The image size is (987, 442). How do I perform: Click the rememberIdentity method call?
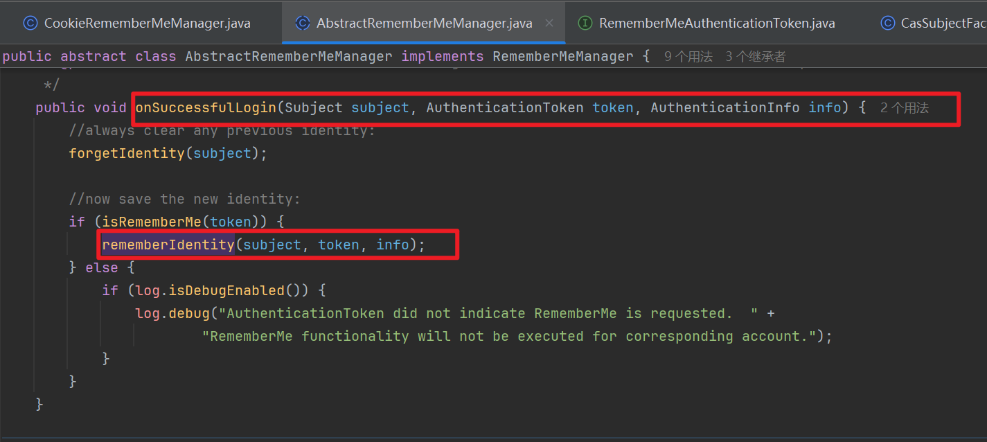click(168, 245)
